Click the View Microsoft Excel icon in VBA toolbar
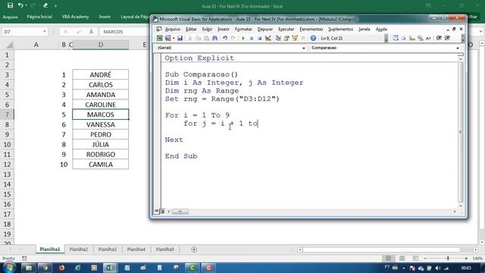485x273 pixels. [x=160, y=38]
